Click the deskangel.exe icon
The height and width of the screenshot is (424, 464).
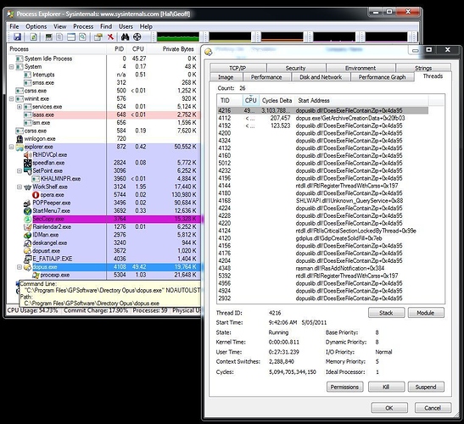coord(27,243)
